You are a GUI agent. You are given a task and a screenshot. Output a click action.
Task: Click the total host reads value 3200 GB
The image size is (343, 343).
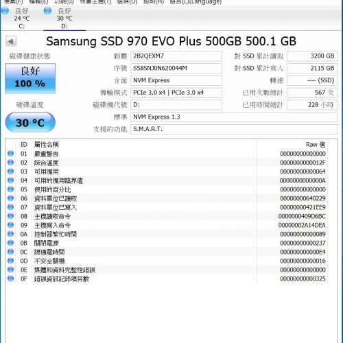tap(312, 56)
